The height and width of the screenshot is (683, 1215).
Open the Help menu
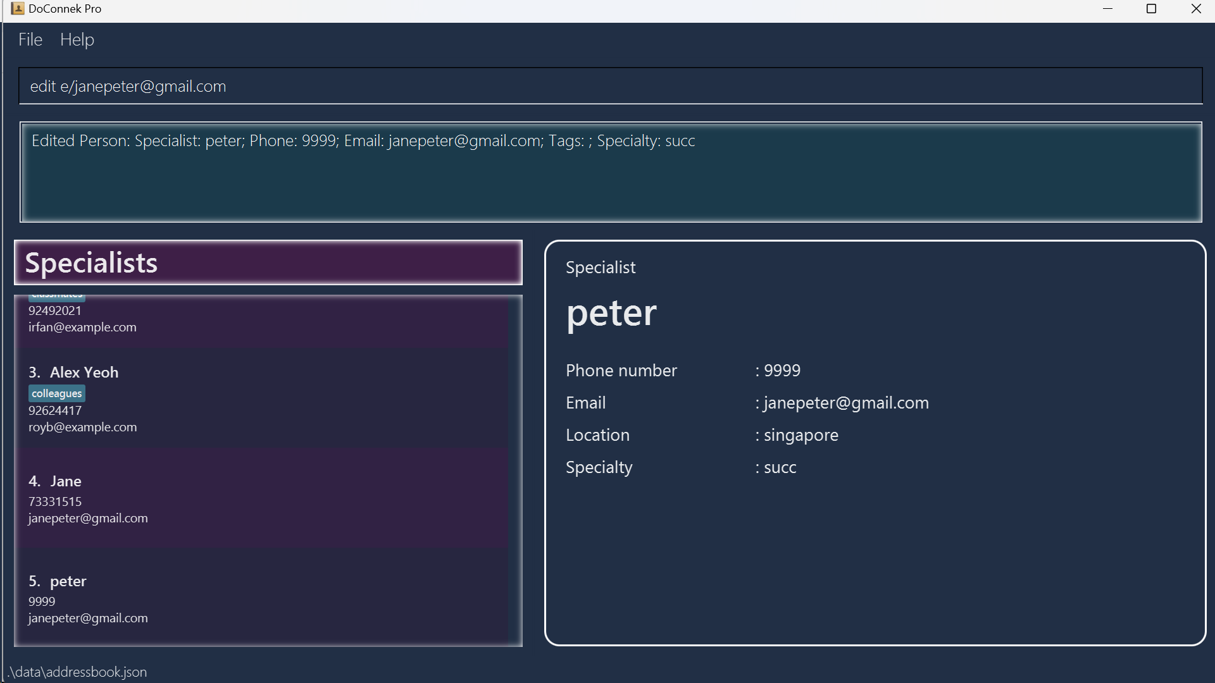[x=77, y=40]
